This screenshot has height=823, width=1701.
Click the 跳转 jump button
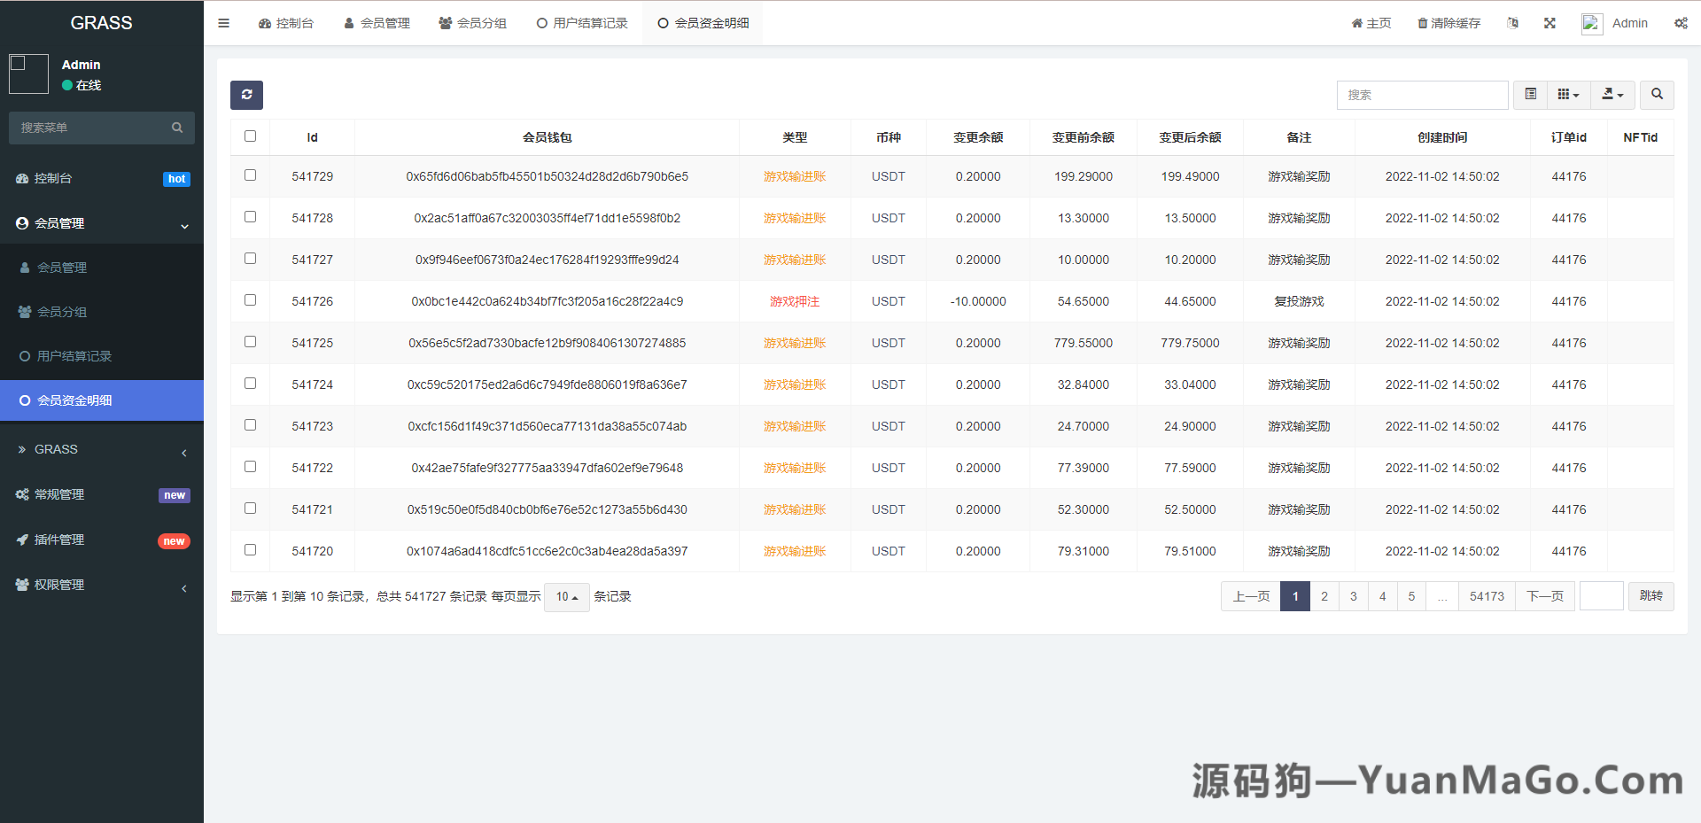pyautogui.click(x=1651, y=596)
